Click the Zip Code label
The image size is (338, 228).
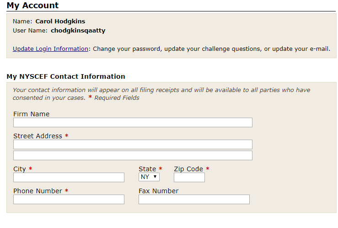188,169
